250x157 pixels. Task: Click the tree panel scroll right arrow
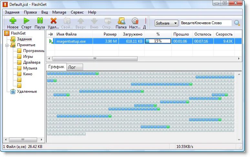(41, 140)
